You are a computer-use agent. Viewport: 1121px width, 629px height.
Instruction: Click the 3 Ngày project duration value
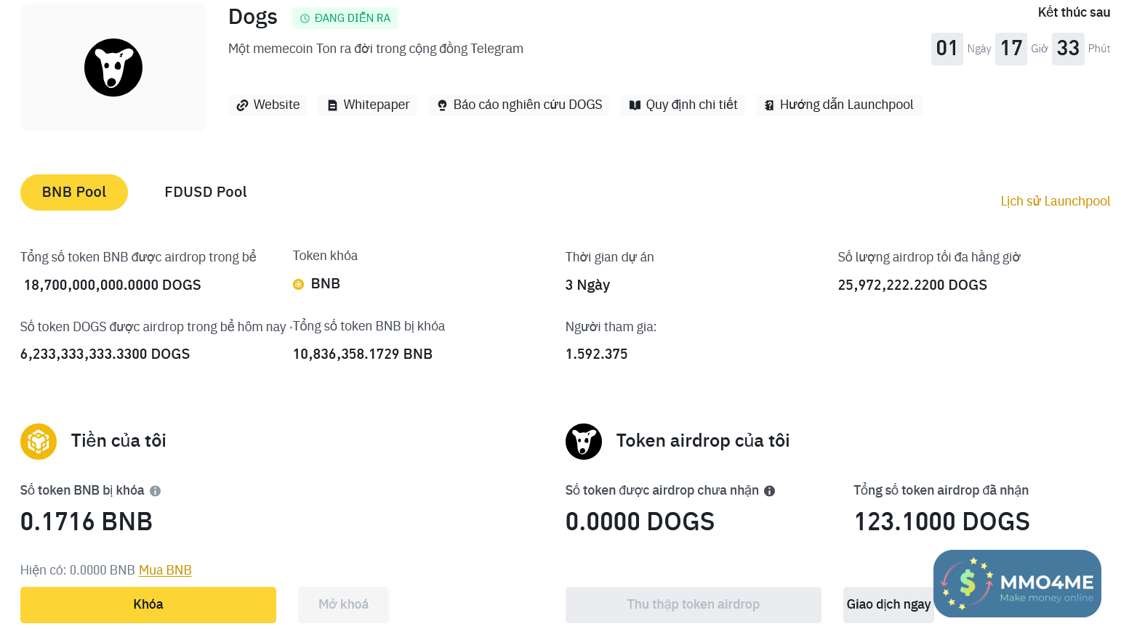click(x=587, y=285)
